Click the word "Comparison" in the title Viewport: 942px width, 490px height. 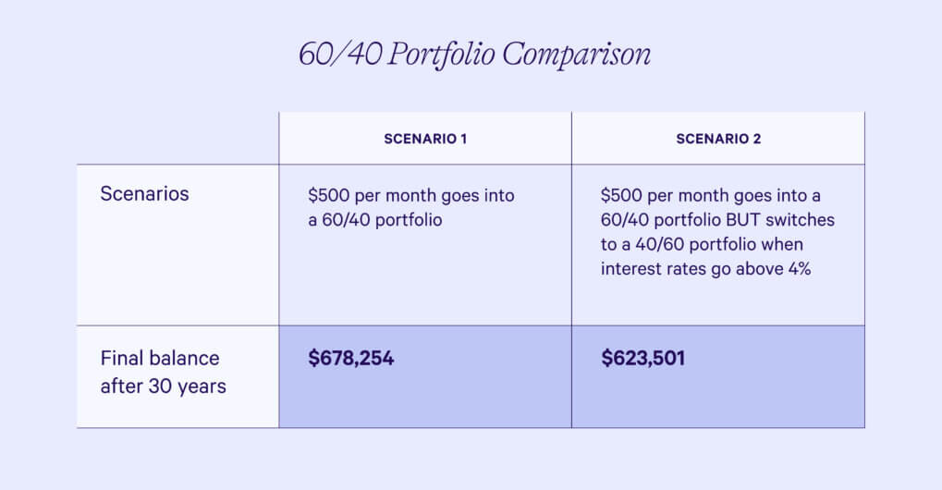(x=577, y=55)
